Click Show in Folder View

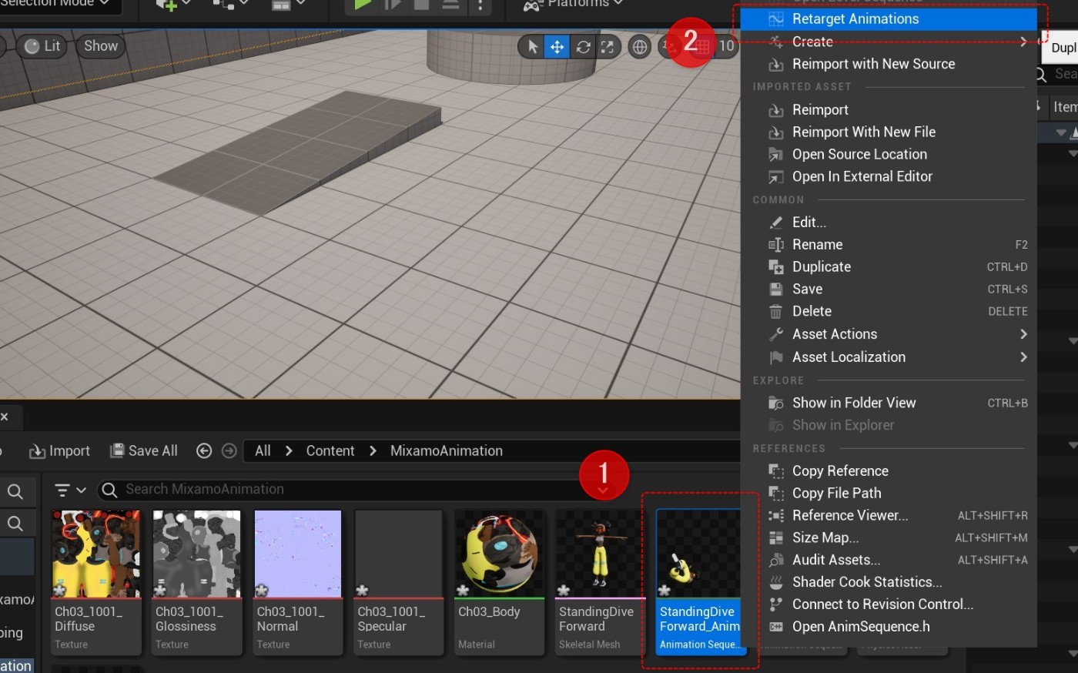click(889, 403)
